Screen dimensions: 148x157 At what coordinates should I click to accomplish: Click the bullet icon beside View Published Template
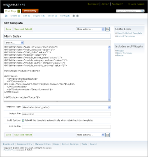116,33
